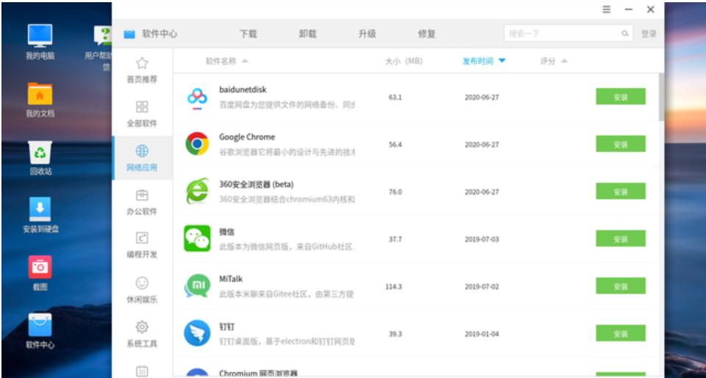Click the 大小 (MB) column header

click(404, 61)
